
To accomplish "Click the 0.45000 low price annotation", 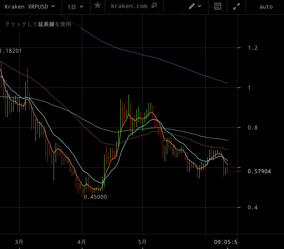I will coord(95,197).
